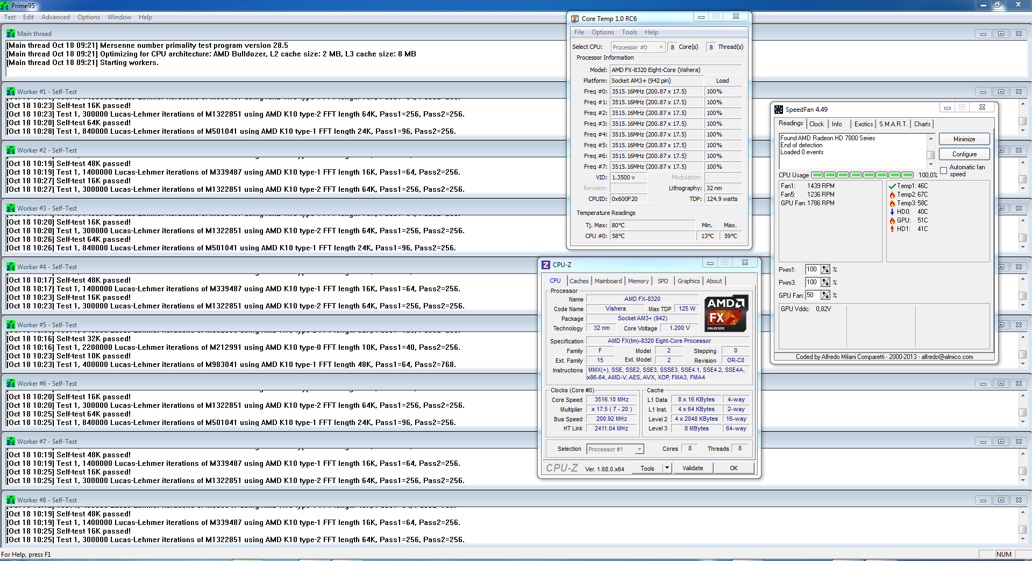The height and width of the screenshot is (561, 1032).
Task: Click the Worker #5 Self-Test window icon
Action: pos(11,325)
